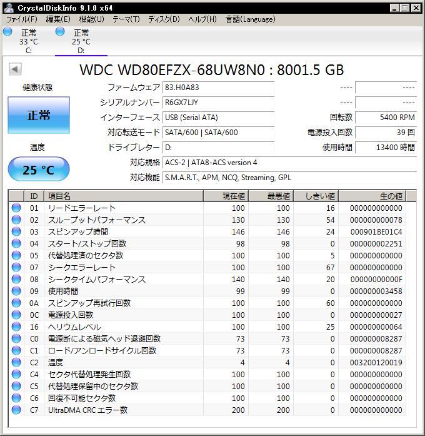
Task: Minimize the CrystalDiskInfo window
Action: click(x=394, y=8)
